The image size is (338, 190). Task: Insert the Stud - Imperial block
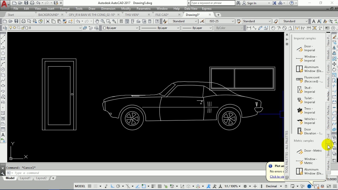coord(307,90)
